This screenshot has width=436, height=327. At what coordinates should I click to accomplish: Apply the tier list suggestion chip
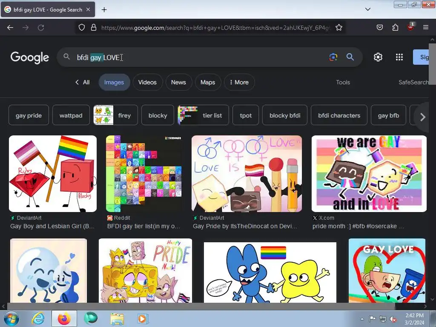[x=203, y=115]
